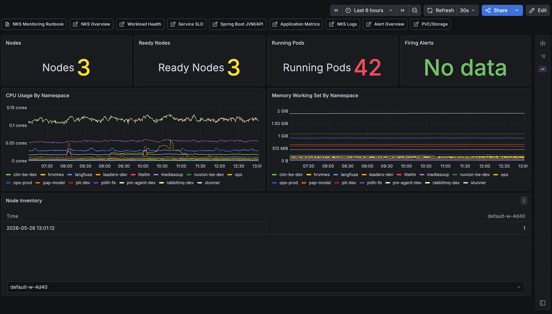
Task: Click the Firing Alerts panel title
Action: 419,43
